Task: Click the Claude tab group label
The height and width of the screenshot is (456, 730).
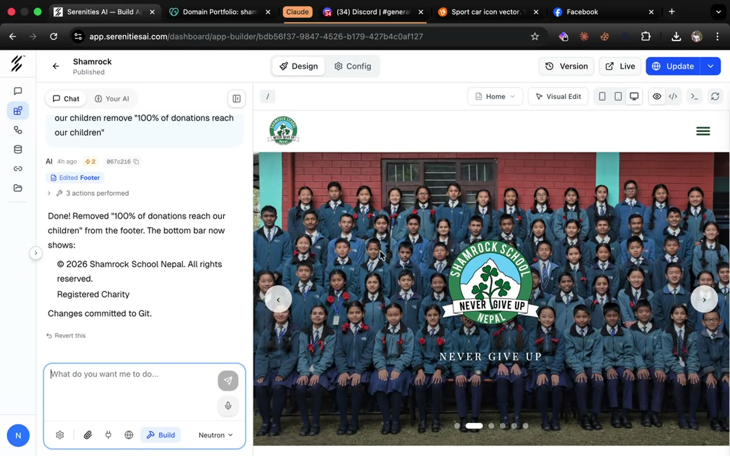Action: pyautogui.click(x=297, y=11)
